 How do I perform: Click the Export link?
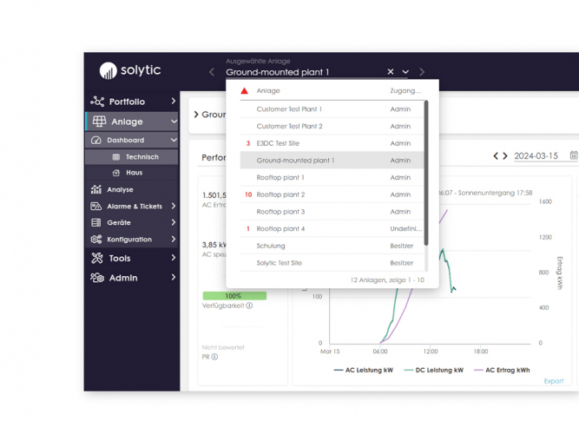[554, 381]
